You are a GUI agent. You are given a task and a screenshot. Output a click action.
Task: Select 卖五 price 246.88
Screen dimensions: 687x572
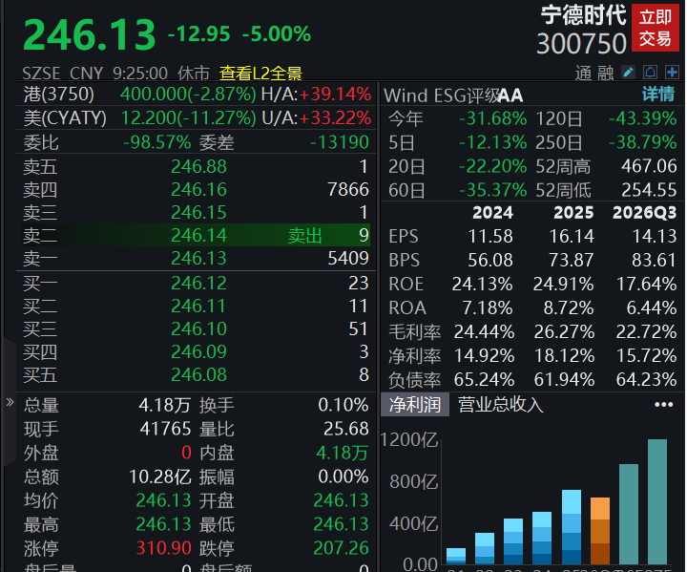198,167
